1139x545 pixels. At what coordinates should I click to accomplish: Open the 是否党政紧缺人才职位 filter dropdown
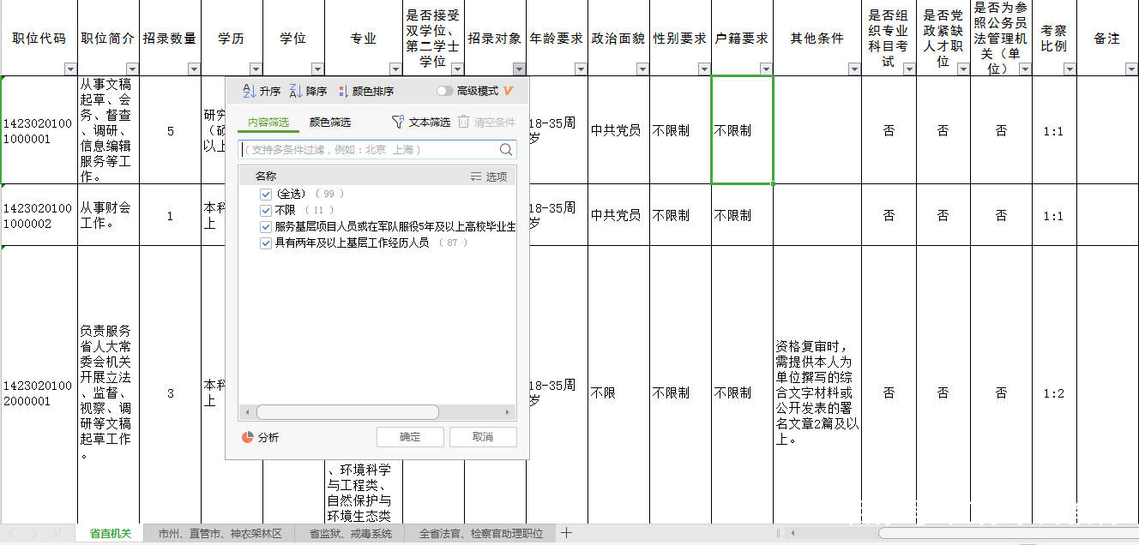[963, 69]
